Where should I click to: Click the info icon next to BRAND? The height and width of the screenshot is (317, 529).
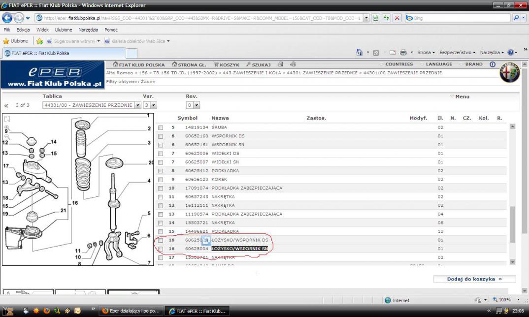click(x=492, y=64)
